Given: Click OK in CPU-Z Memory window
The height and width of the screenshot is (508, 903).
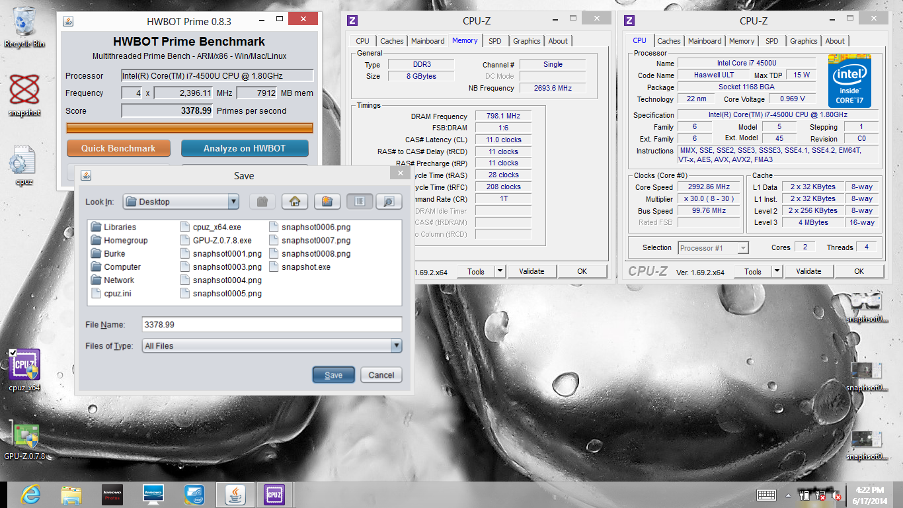Looking at the screenshot, I should 582,271.
